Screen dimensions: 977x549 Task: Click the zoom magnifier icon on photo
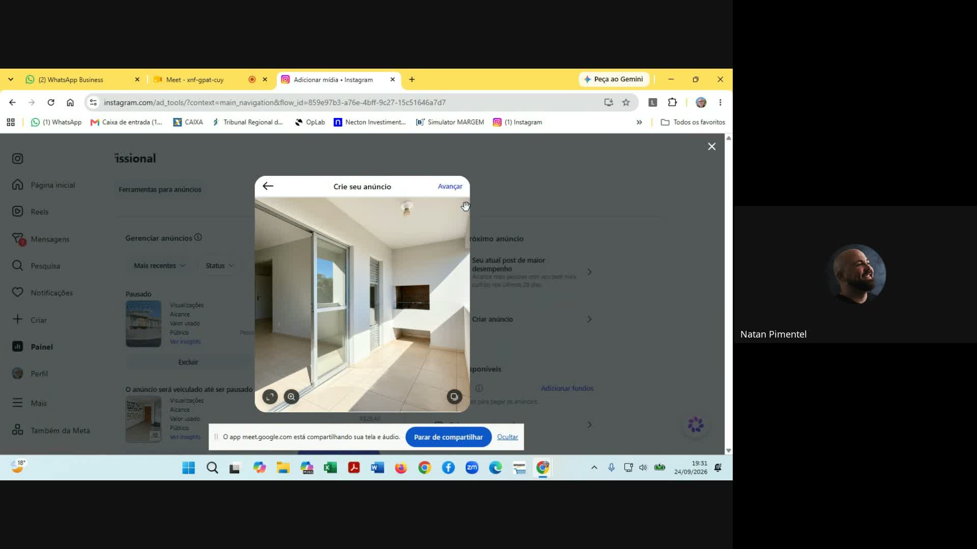292,396
